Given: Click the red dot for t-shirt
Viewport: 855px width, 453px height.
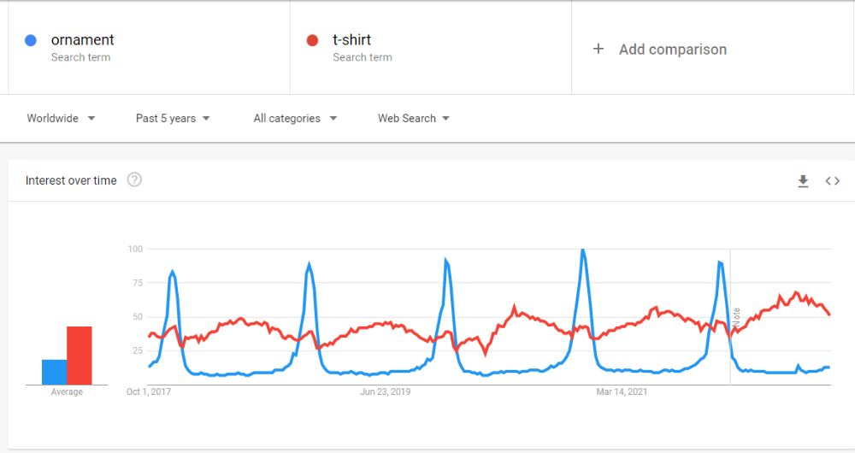Looking at the screenshot, I should point(312,40).
